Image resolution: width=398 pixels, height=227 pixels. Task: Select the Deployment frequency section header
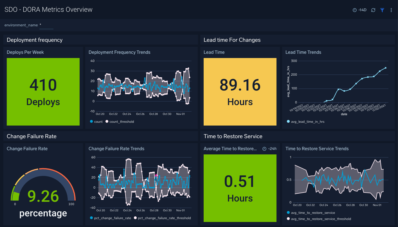tap(34, 40)
